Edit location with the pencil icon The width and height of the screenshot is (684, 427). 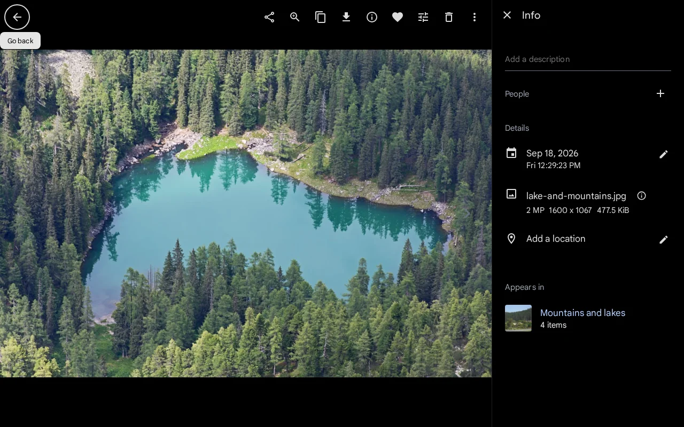click(664, 240)
